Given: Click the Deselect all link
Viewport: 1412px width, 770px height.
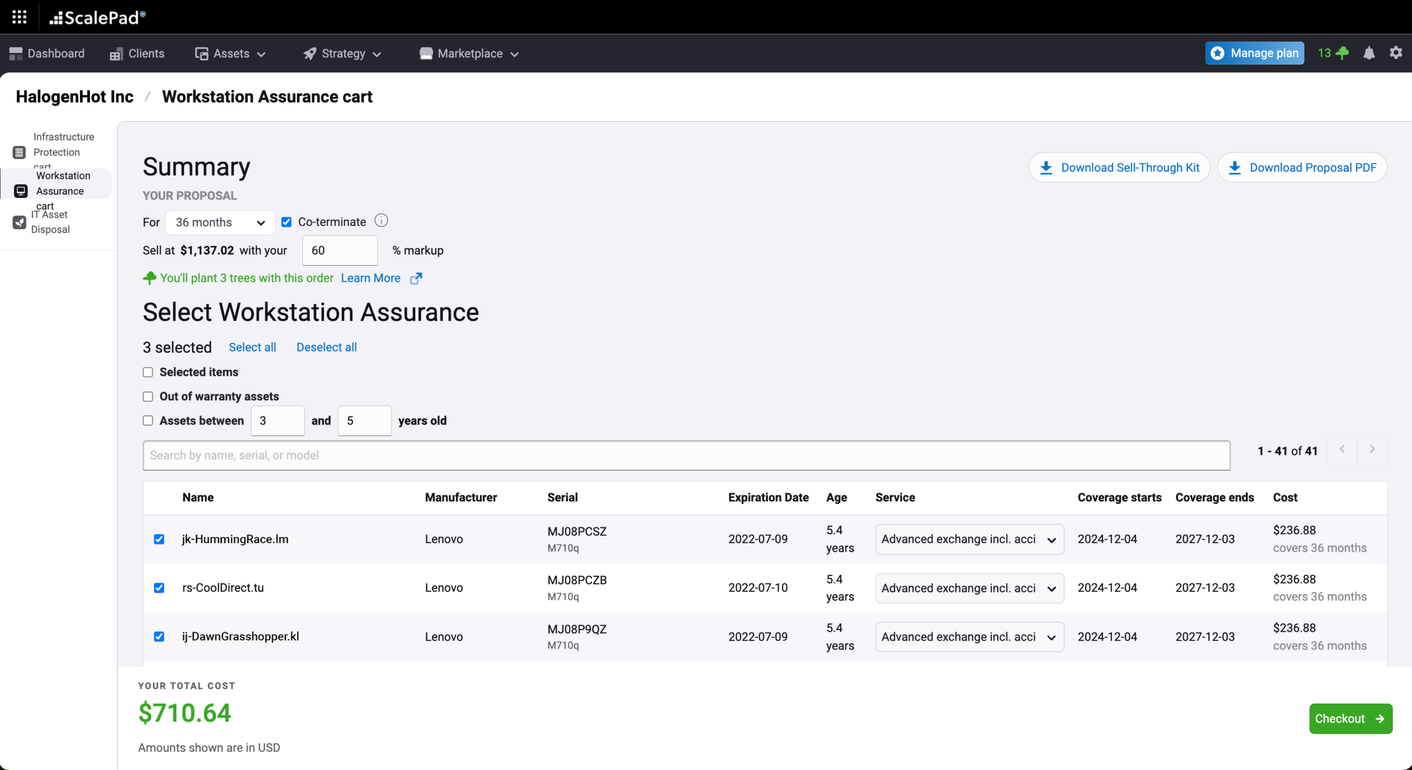Looking at the screenshot, I should [327, 347].
